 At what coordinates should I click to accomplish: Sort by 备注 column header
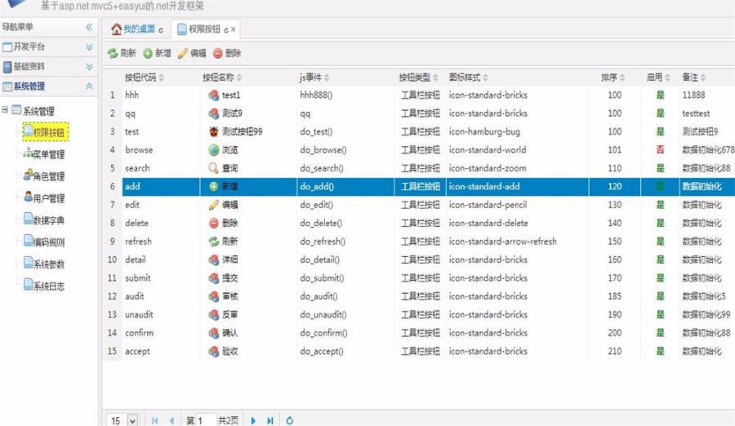pos(694,78)
